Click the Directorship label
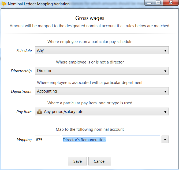This screenshot has width=179, height=170. 21,71
